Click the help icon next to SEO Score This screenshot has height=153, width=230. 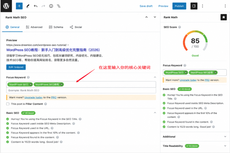click(180, 27)
